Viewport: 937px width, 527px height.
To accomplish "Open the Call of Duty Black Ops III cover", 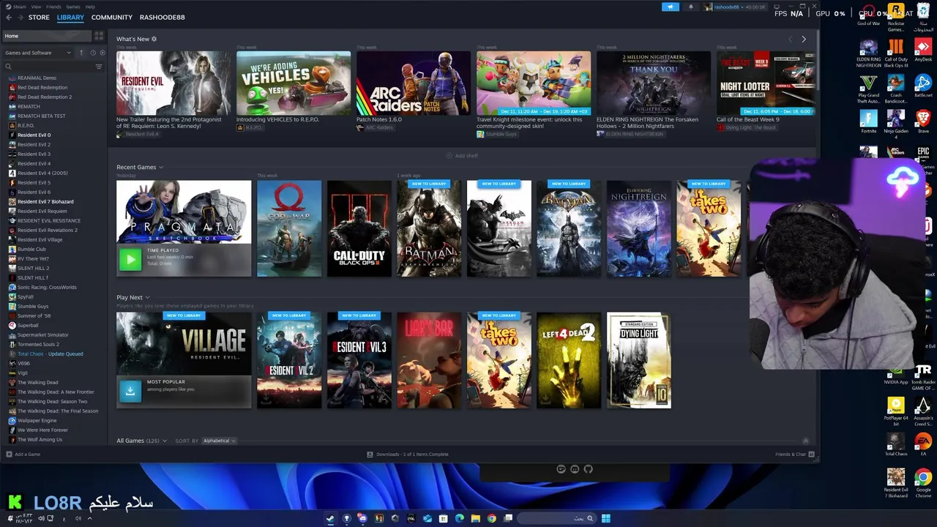I will tap(359, 229).
